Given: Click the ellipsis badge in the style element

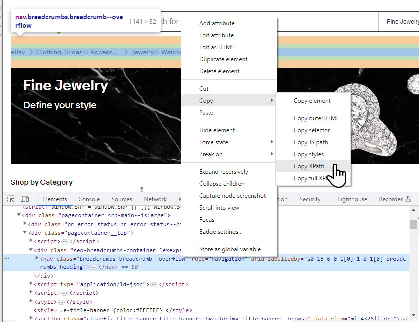Looking at the screenshot, I should tap(61, 302).
